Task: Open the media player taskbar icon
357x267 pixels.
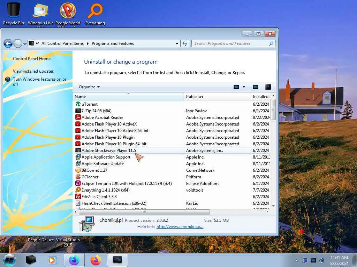Action: 52,260
